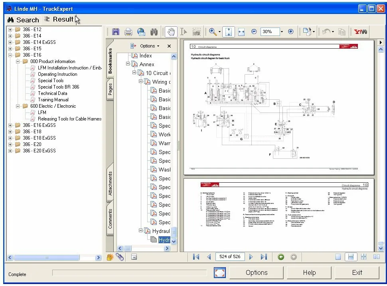Click the Help button
This screenshot has height=286, width=387.
point(309,273)
